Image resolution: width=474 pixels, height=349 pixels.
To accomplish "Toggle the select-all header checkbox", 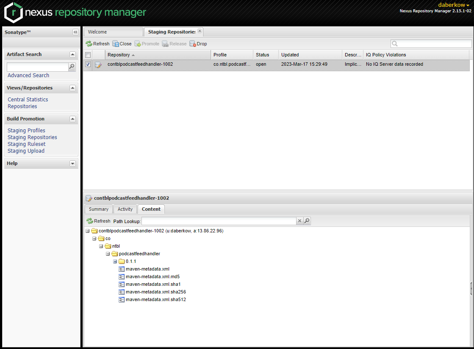I will (x=88, y=55).
